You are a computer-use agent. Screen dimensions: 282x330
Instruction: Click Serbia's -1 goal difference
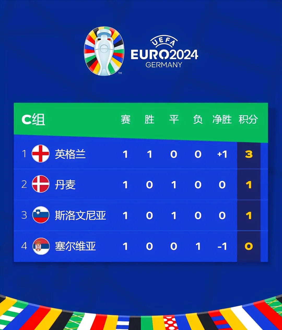coord(222,246)
